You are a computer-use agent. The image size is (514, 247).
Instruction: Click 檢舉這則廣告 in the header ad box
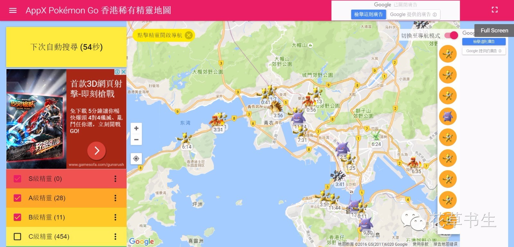tap(368, 14)
